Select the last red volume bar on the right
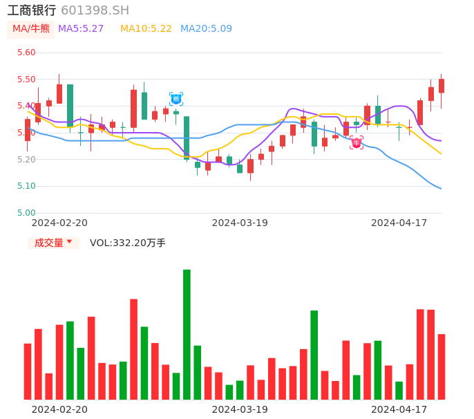This screenshot has height=419, width=474. click(x=442, y=366)
